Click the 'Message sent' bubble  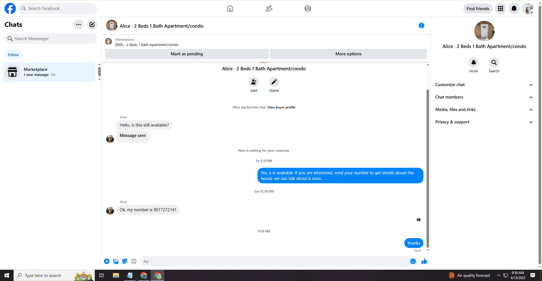point(133,136)
